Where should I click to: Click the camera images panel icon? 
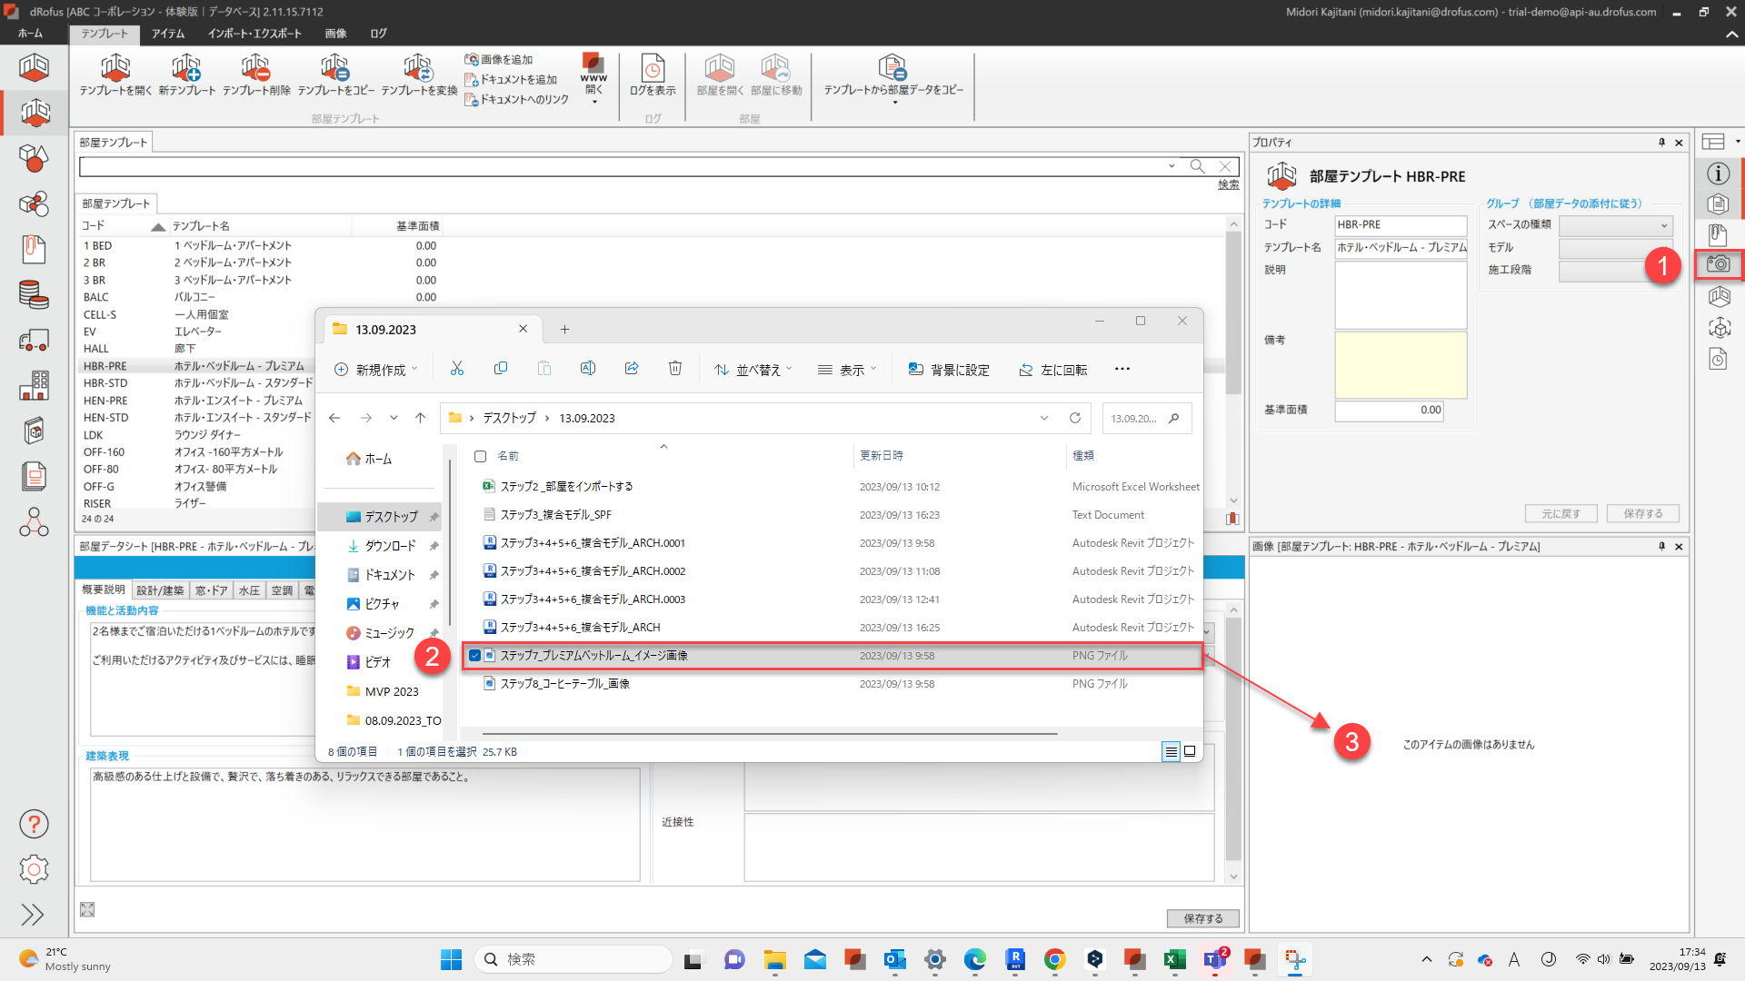(x=1718, y=264)
